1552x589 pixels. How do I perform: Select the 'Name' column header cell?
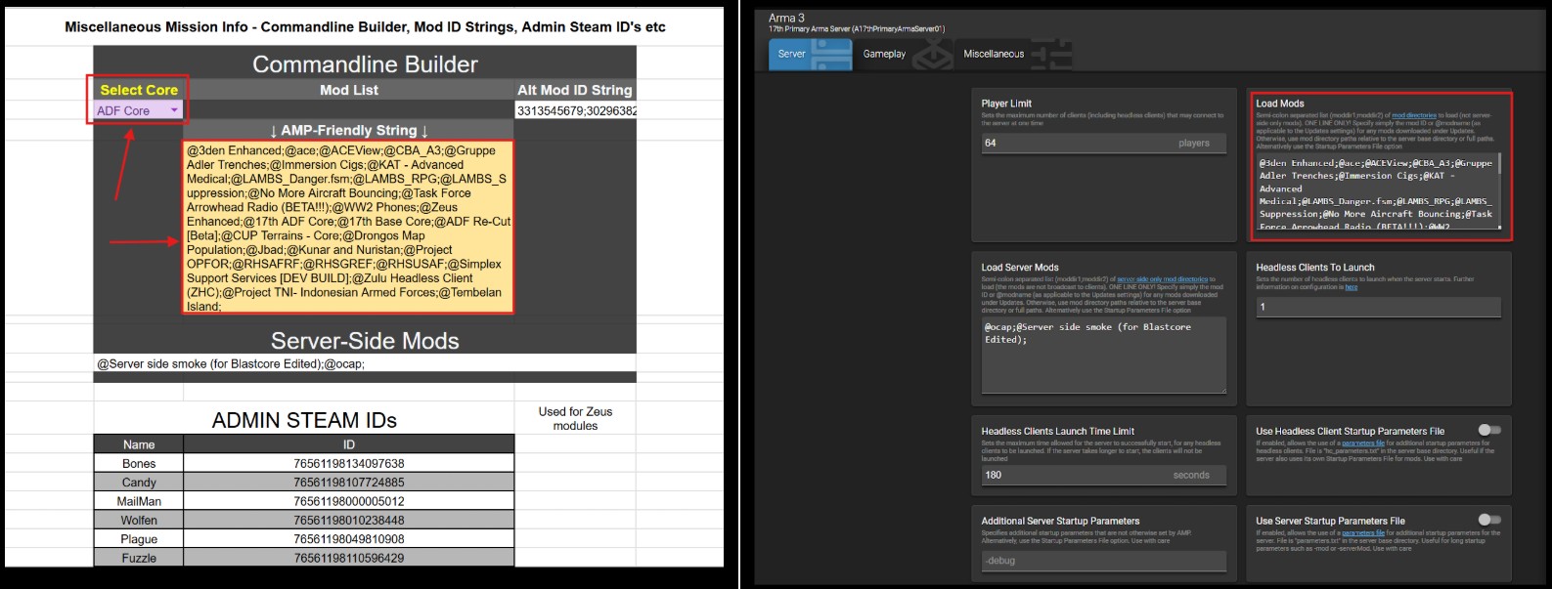tap(139, 444)
